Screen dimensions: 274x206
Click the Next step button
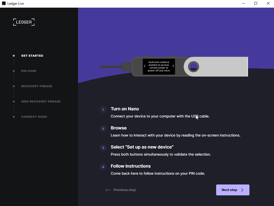pyautogui.click(x=233, y=190)
